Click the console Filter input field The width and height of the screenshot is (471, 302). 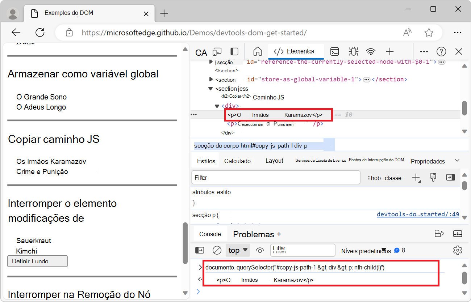click(x=303, y=250)
